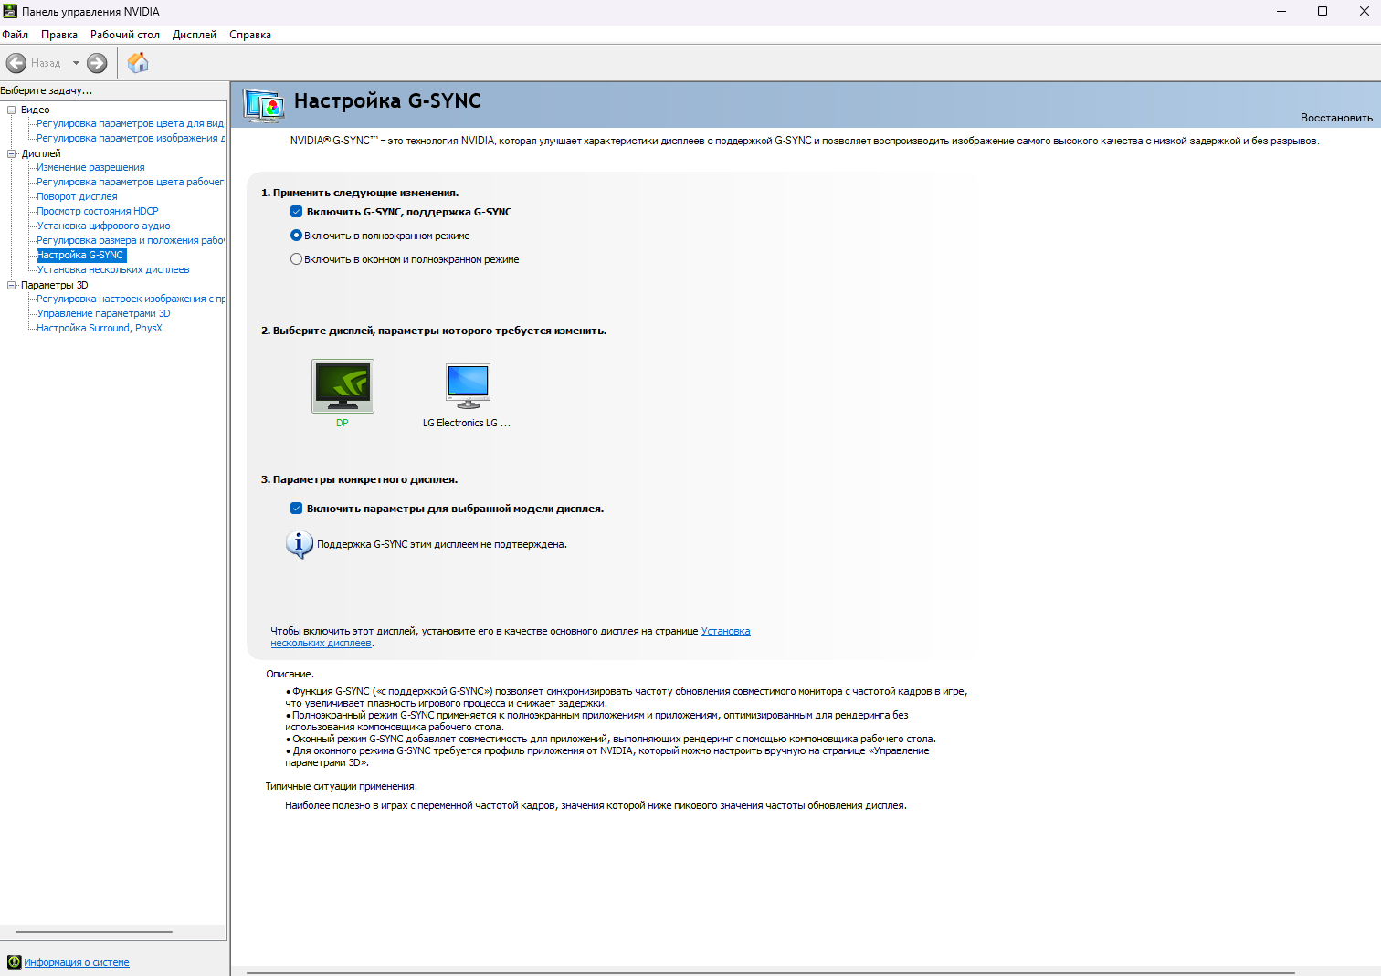Open "Поворот дисплея" tree item
This screenshot has width=1381, height=976.
click(x=77, y=196)
